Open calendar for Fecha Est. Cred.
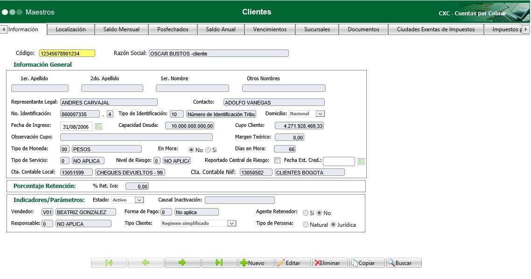531x279 pixels. point(361,161)
